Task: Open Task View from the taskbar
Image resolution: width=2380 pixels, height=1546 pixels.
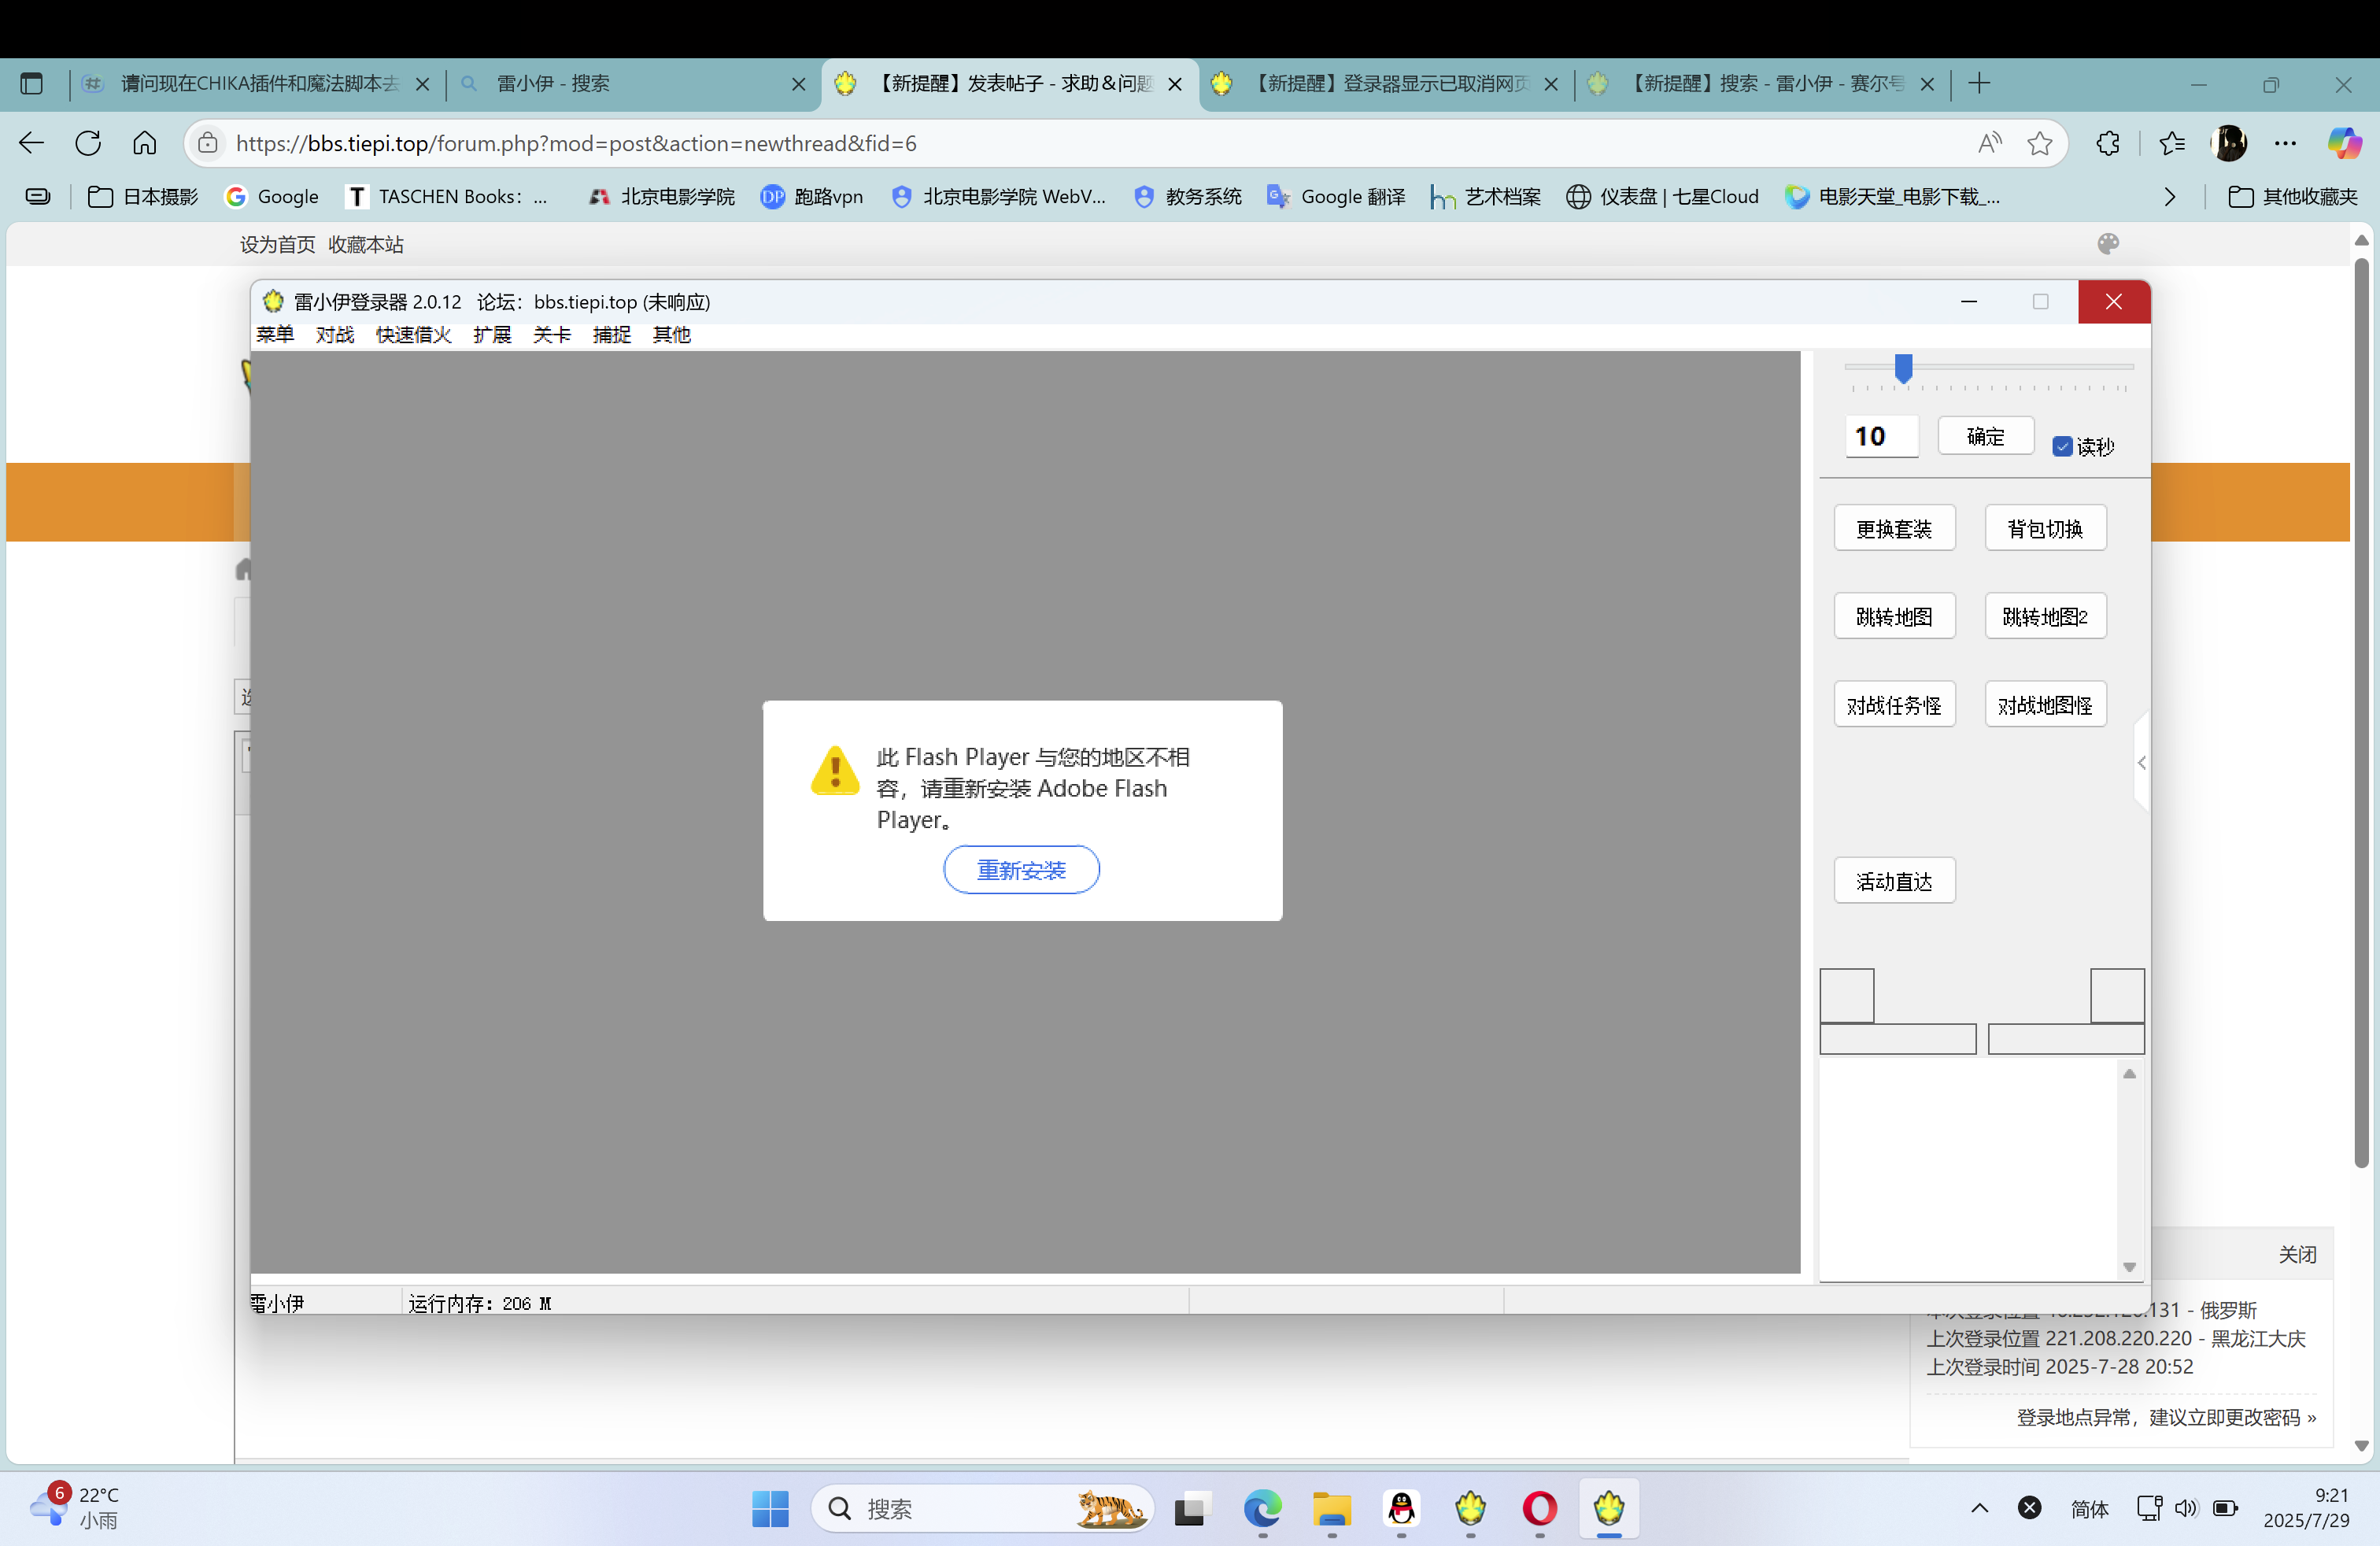Action: click(1192, 1508)
